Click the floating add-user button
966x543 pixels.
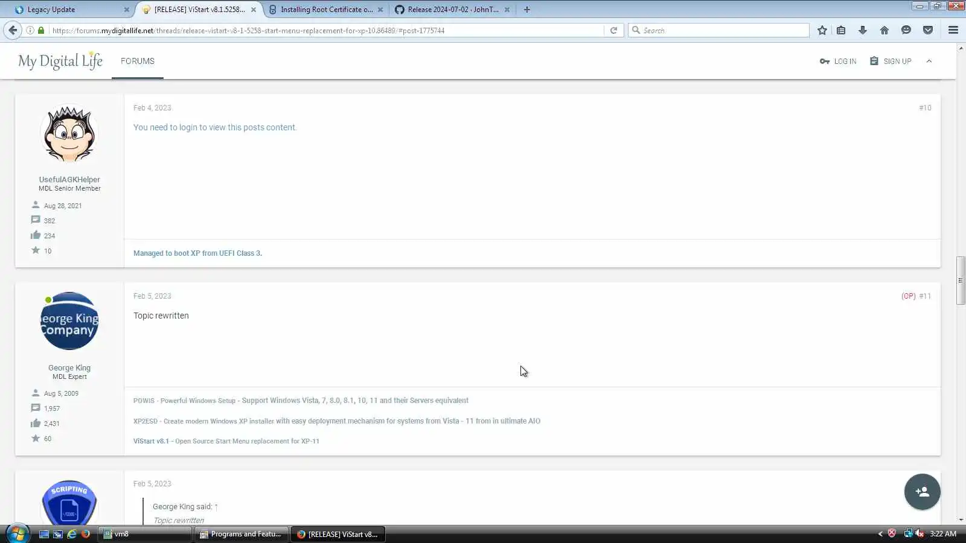tap(922, 492)
